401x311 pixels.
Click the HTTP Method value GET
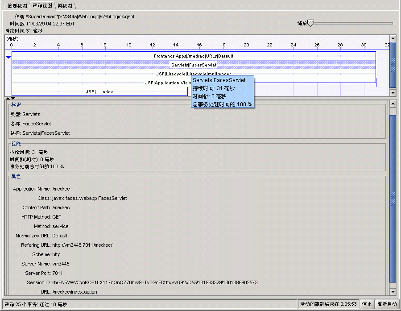click(x=57, y=217)
